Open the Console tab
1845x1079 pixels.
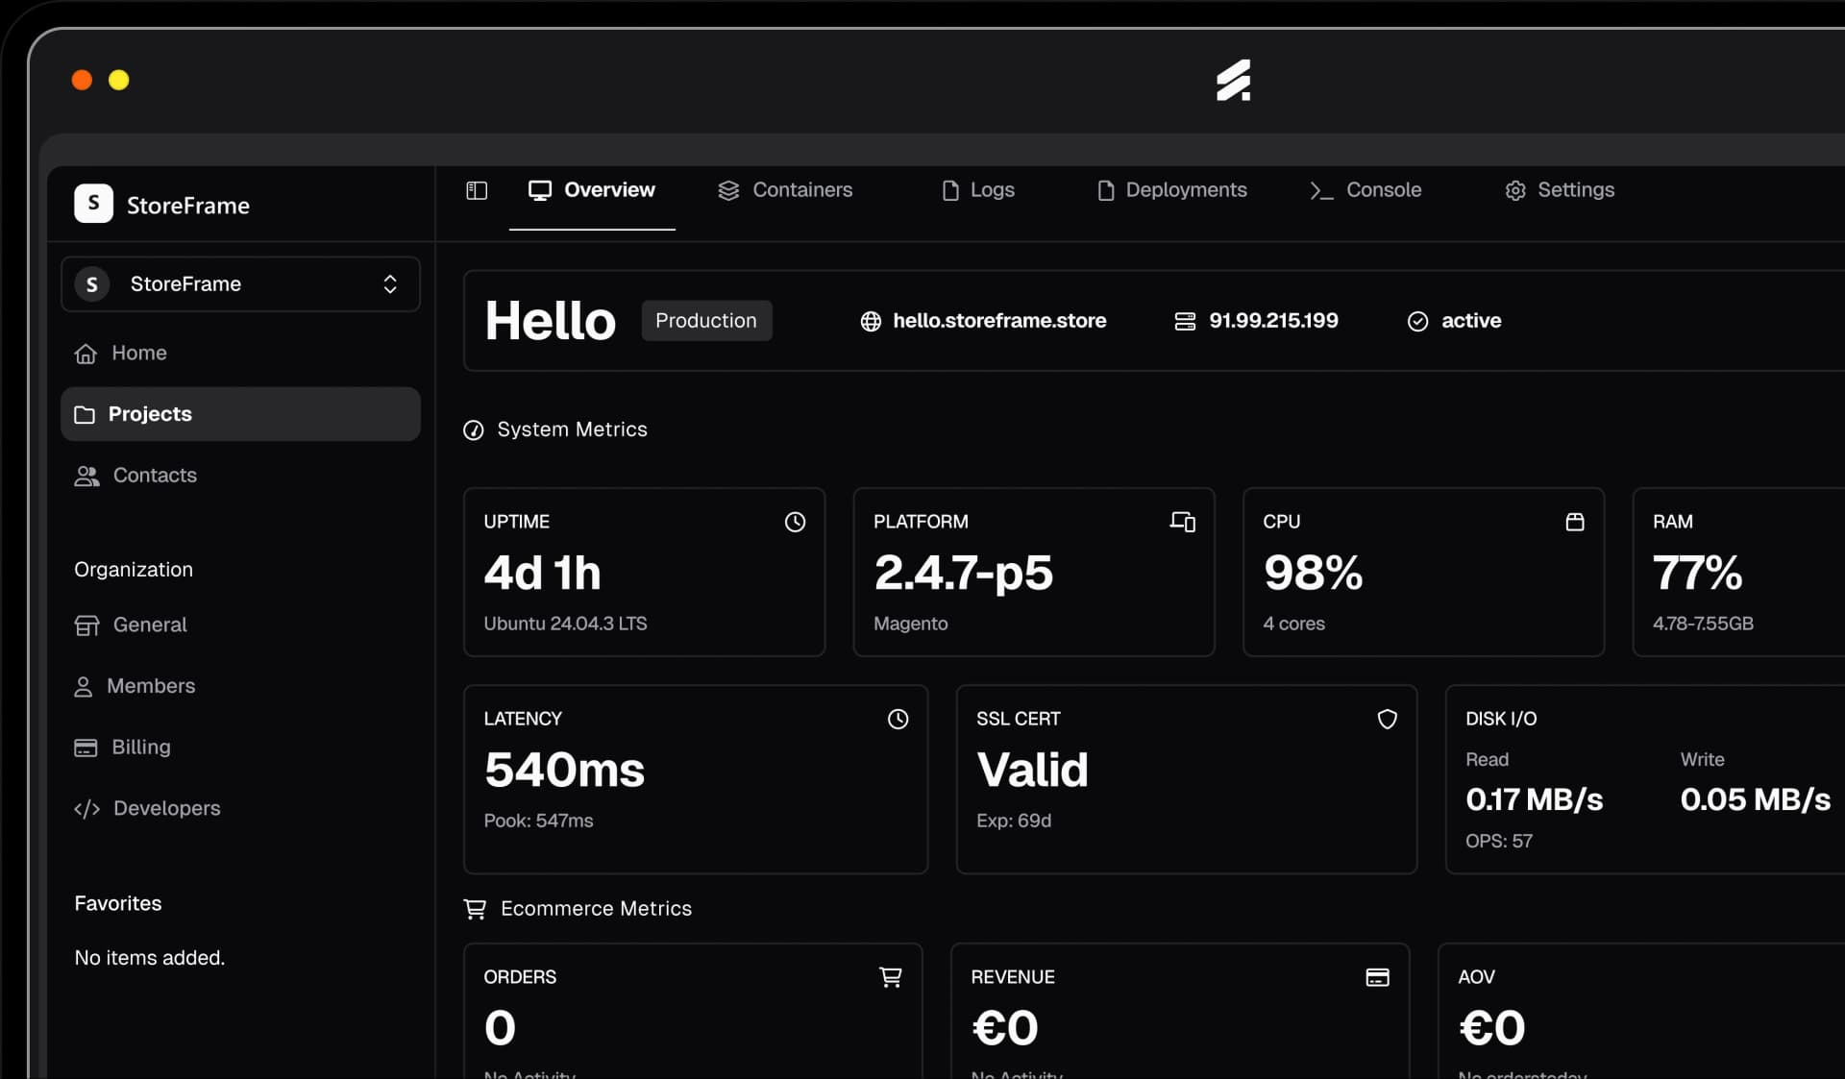[x=1365, y=190]
